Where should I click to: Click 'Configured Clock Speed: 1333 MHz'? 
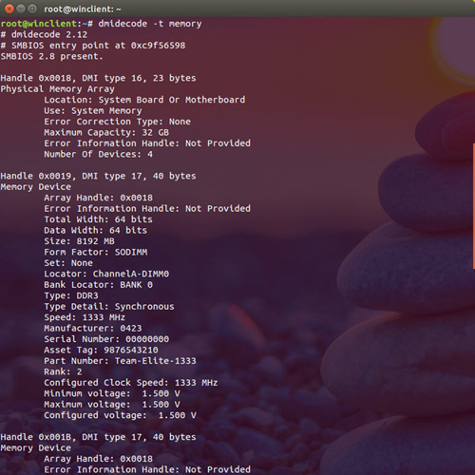coord(131,383)
